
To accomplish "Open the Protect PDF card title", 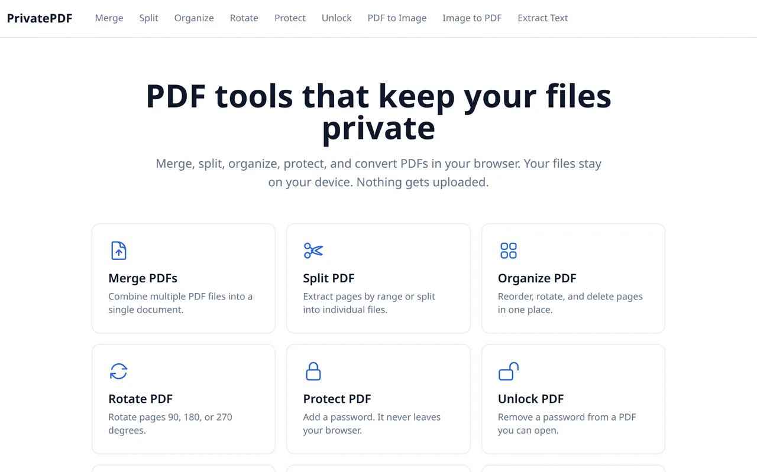I will [x=337, y=399].
